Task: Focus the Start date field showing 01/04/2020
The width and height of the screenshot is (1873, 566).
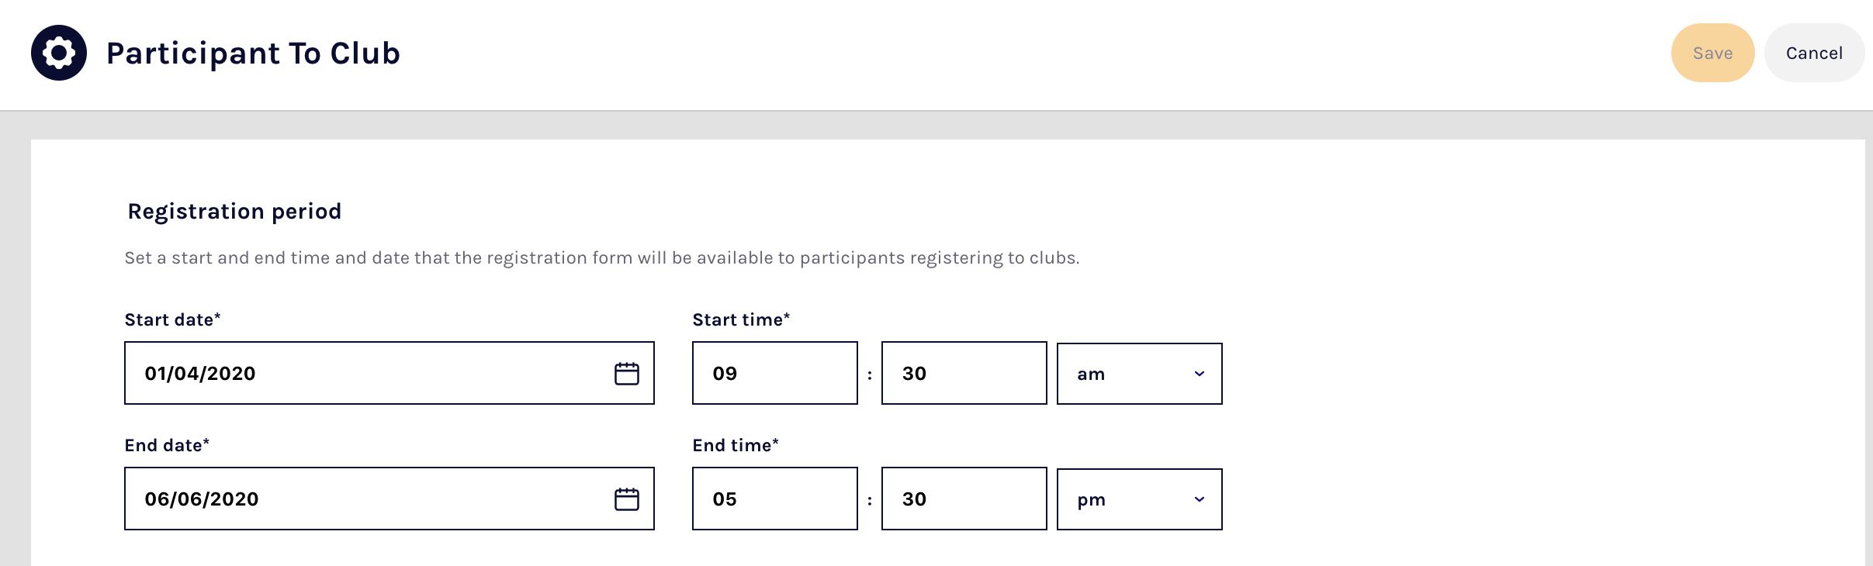Action: [365, 374]
